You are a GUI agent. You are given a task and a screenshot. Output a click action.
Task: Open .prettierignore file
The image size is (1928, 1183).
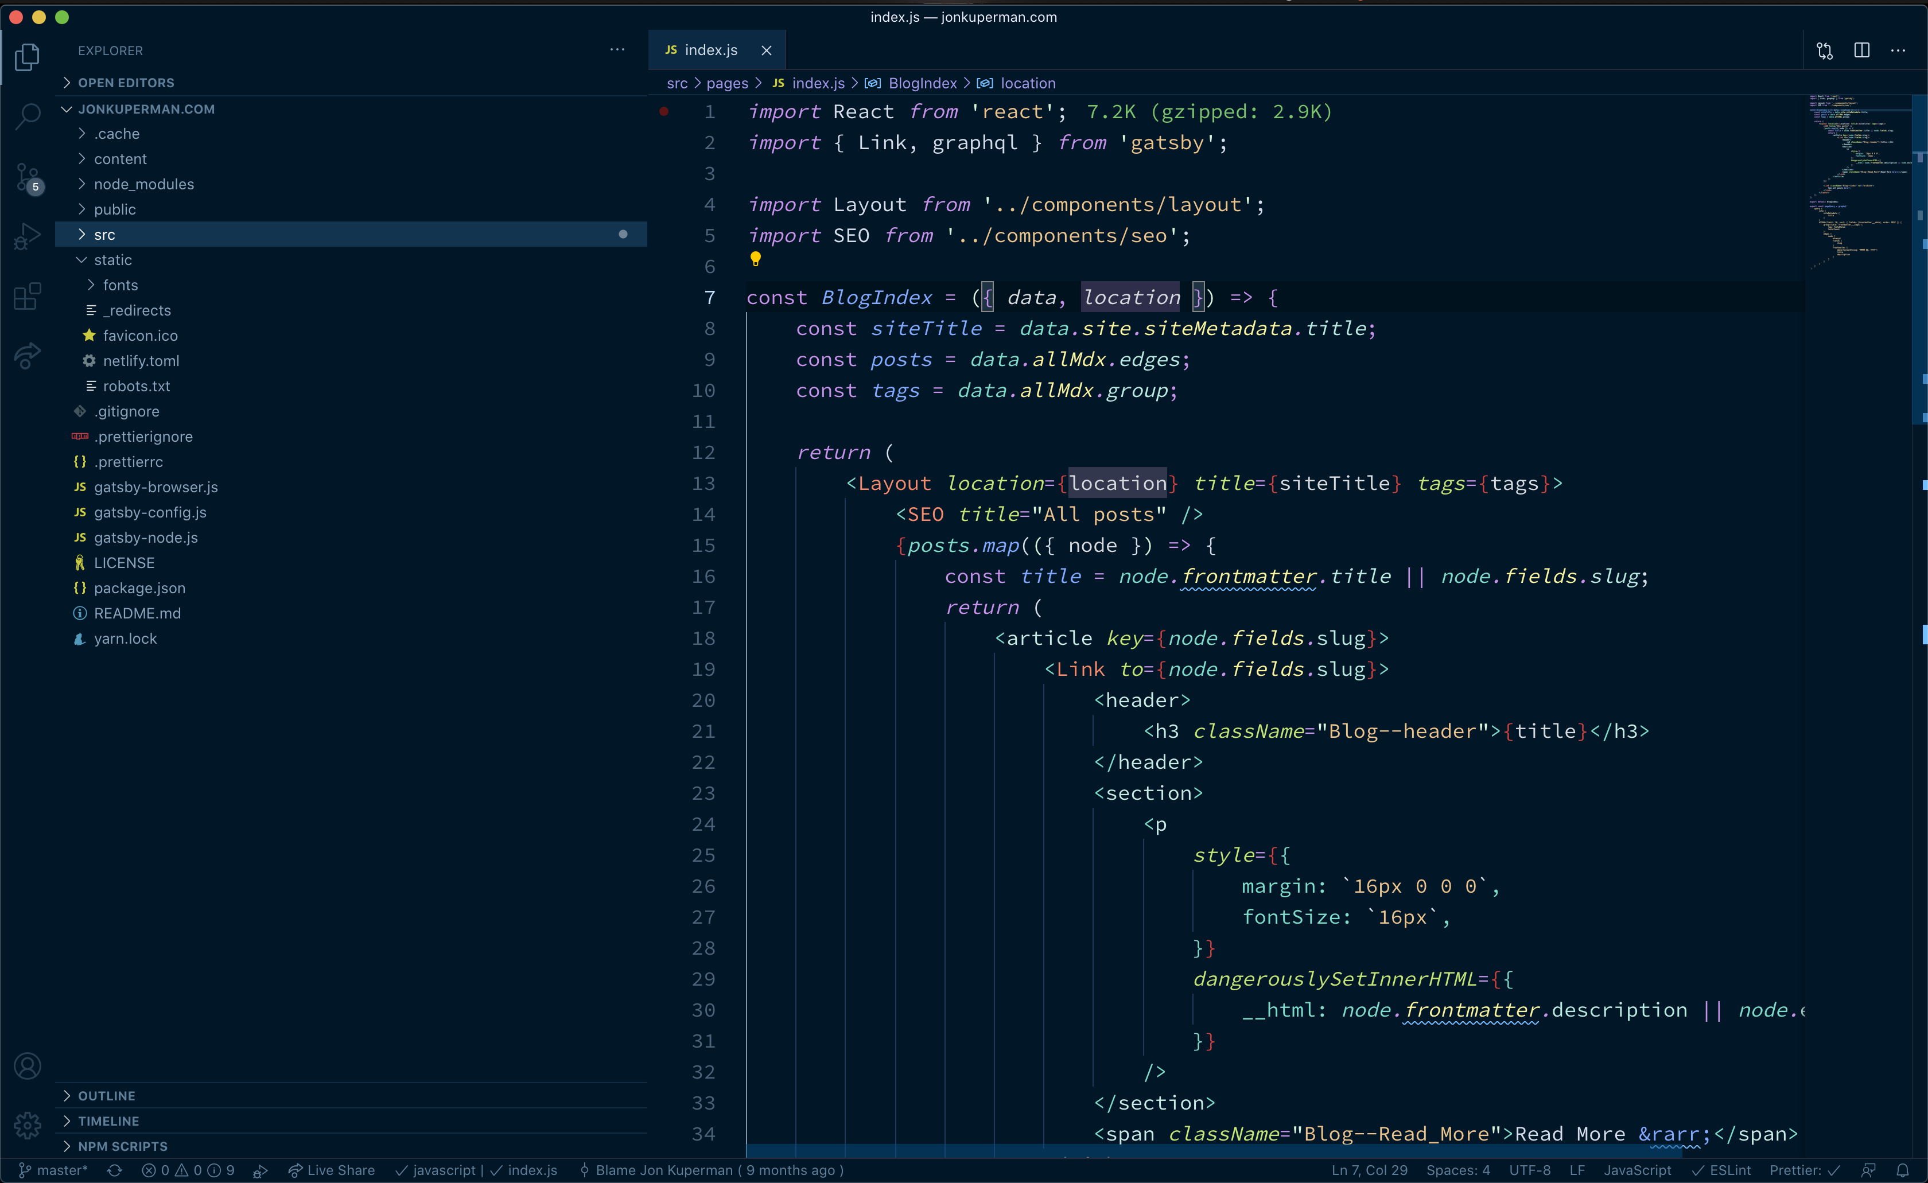click(x=351, y=436)
